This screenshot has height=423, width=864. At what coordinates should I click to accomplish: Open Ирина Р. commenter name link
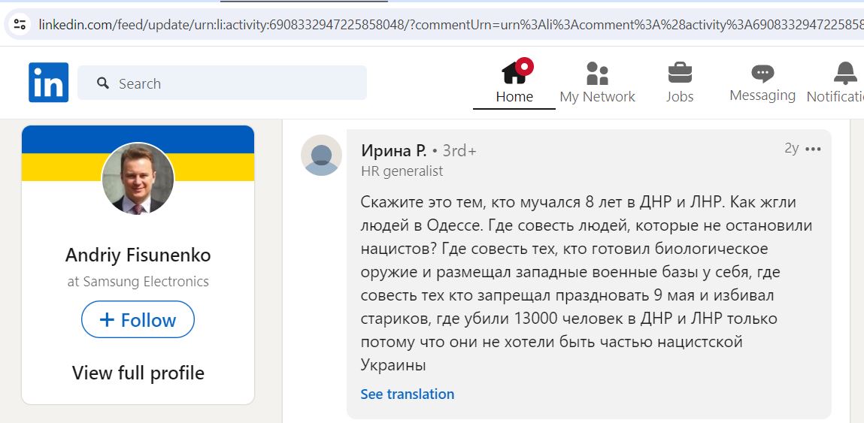(393, 150)
